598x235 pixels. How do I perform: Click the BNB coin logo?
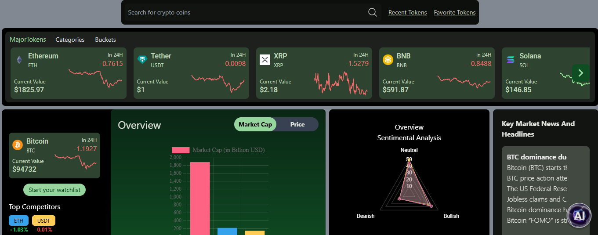tap(388, 60)
